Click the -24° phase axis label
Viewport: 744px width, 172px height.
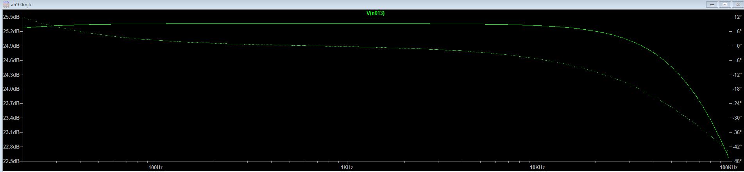pos(737,104)
